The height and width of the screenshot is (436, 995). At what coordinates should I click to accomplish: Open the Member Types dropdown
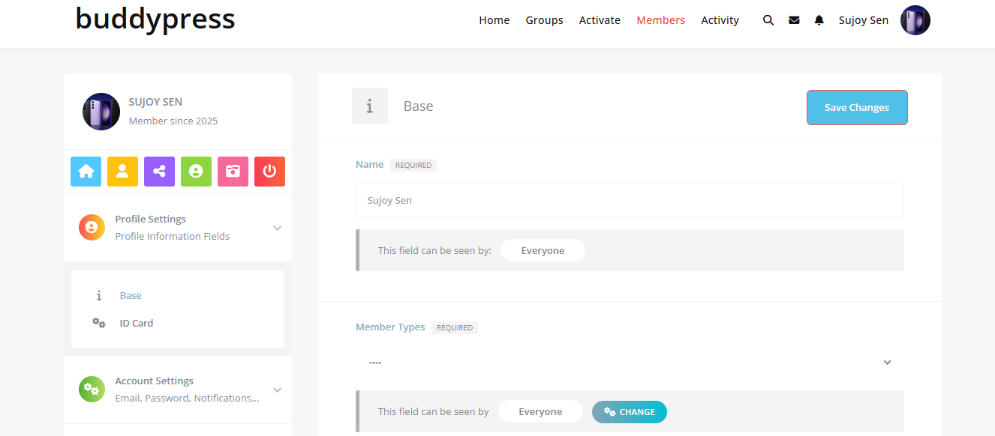point(629,363)
